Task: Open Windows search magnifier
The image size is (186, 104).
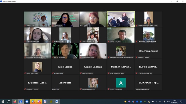Action: (9, 101)
